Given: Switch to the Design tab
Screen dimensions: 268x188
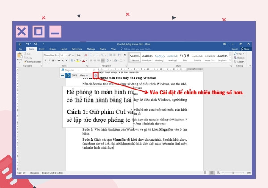Looking at the screenshot, I should click(x=52, y=49).
